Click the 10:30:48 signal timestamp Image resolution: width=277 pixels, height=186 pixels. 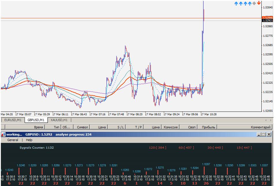tap(126, 176)
